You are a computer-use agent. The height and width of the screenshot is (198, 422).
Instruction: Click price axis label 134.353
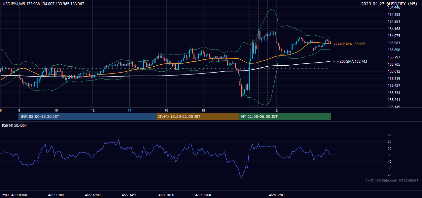pos(394,15)
